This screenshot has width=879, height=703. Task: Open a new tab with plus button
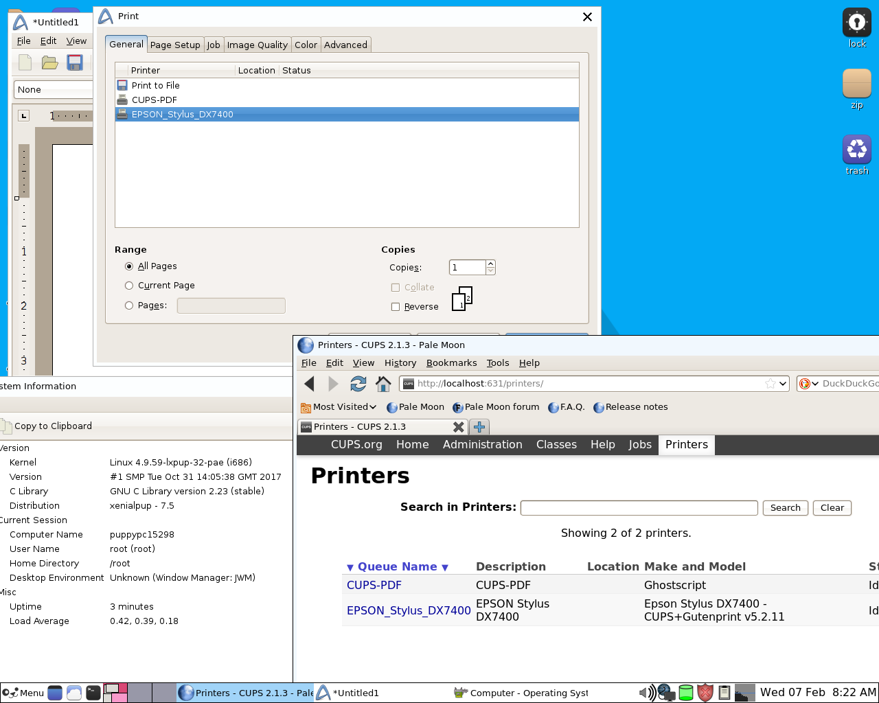pyautogui.click(x=479, y=427)
